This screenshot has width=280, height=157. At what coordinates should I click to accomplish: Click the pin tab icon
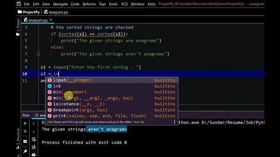click(25, 151)
